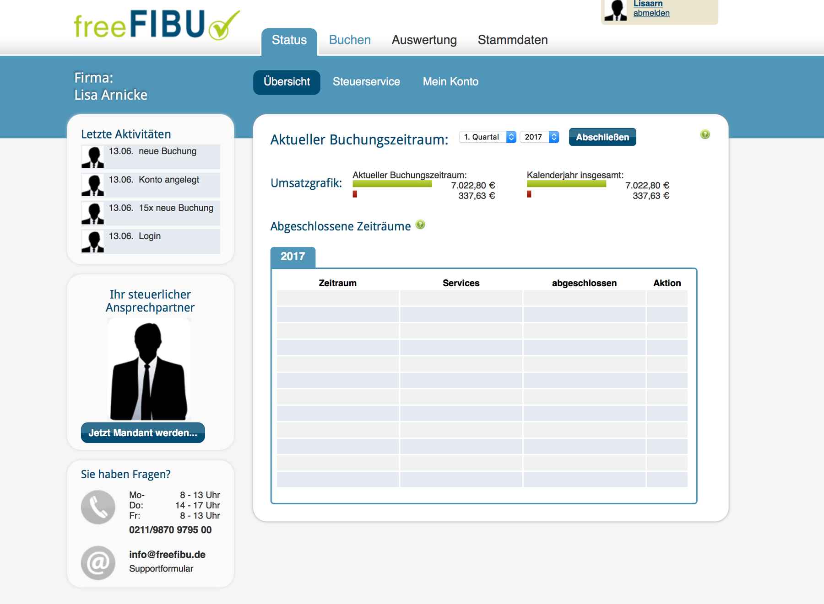The width and height of the screenshot is (824, 604).
Task: Open the Mein Konto sub-tab
Action: [x=450, y=82]
